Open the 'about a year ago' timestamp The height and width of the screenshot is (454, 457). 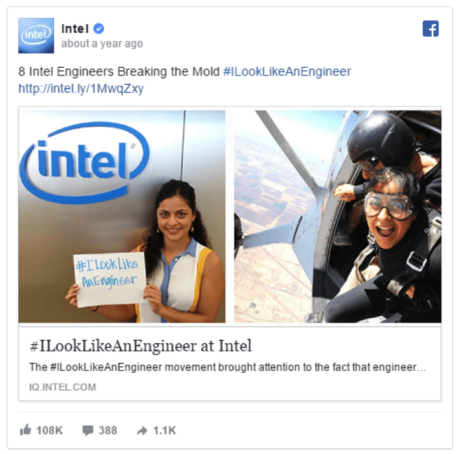pos(102,44)
